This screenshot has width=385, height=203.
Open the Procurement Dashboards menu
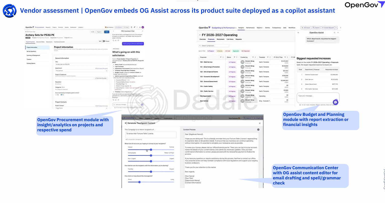click(x=74, y=27)
